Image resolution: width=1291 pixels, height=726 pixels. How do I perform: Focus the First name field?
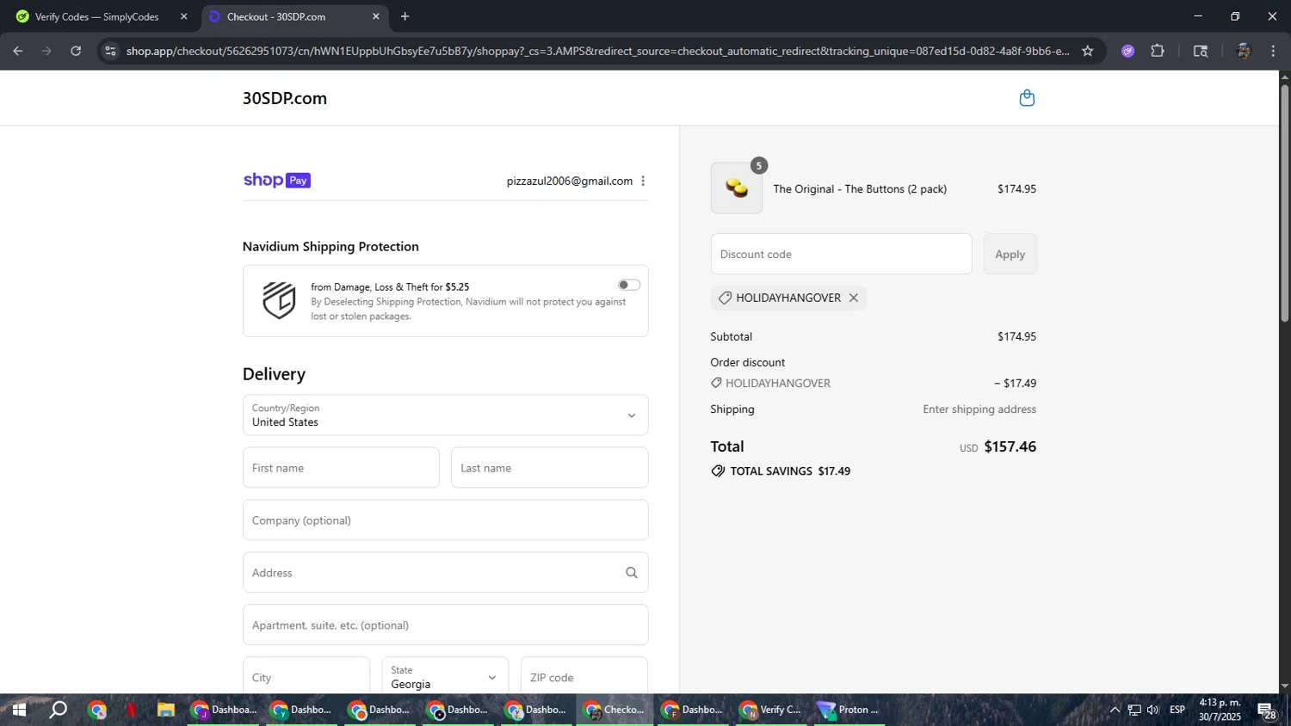341,468
